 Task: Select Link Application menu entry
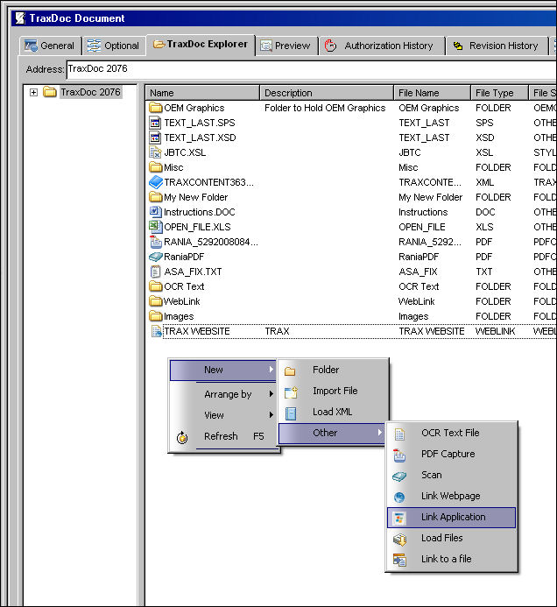[x=451, y=517]
